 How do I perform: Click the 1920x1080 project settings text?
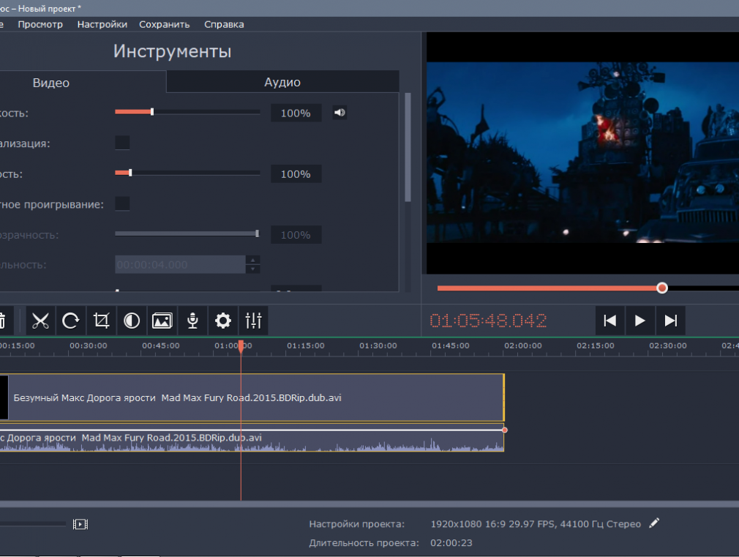tap(536, 524)
